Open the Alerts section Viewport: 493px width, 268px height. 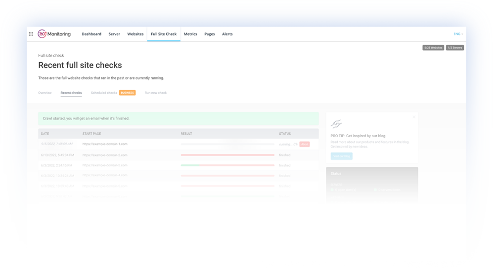point(227,34)
